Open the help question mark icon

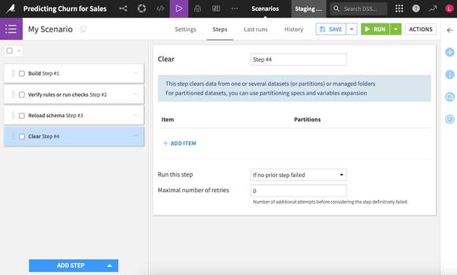[416, 9]
